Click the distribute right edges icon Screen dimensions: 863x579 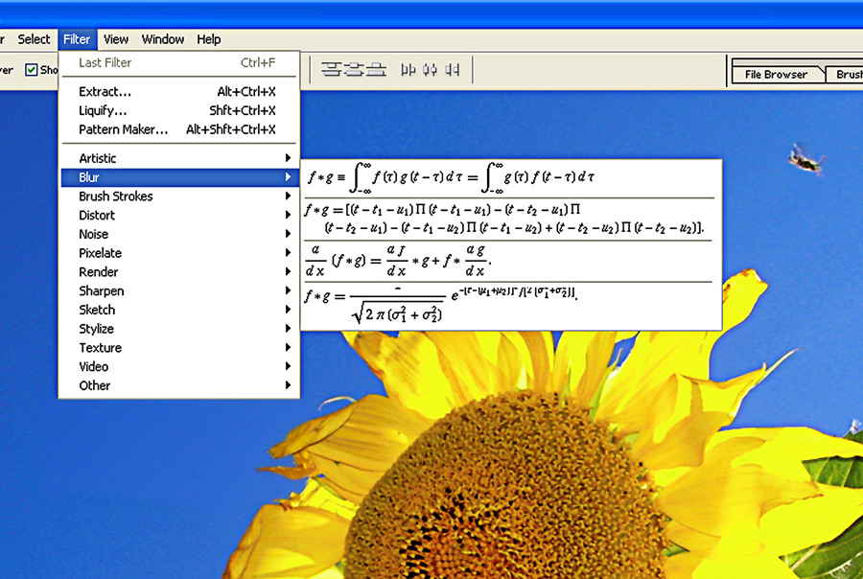(x=452, y=70)
